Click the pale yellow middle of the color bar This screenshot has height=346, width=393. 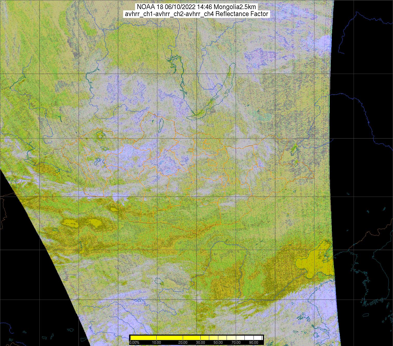point(223,338)
